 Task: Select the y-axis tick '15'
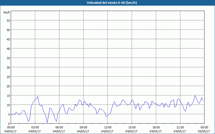8,95
